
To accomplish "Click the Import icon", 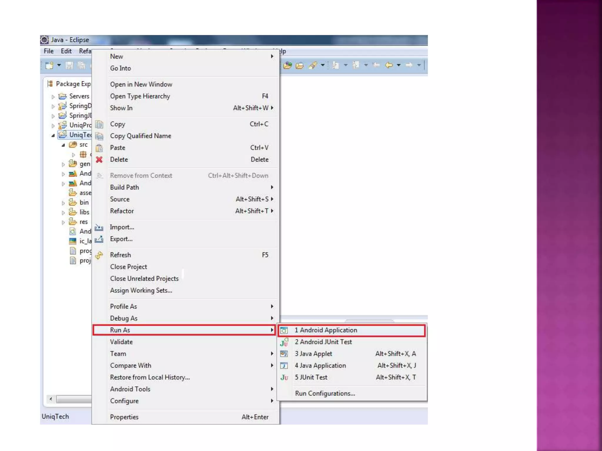I will click(x=99, y=228).
